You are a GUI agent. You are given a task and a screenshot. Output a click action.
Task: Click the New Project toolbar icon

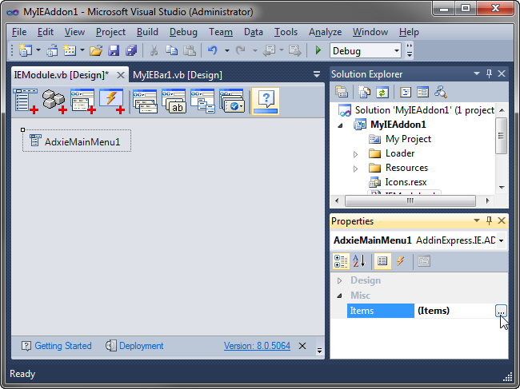click(x=26, y=50)
